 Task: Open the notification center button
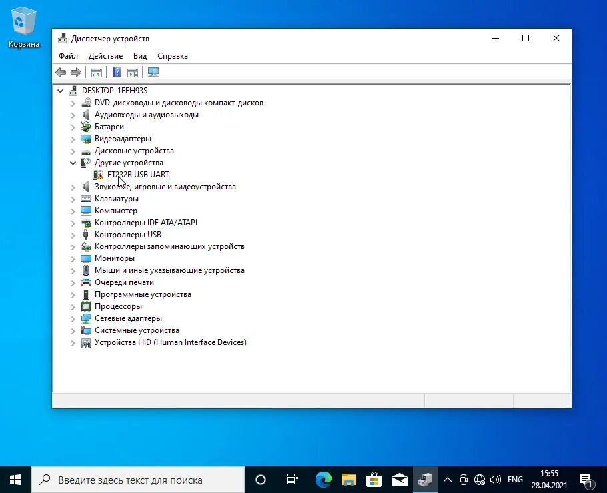(586, 480)
